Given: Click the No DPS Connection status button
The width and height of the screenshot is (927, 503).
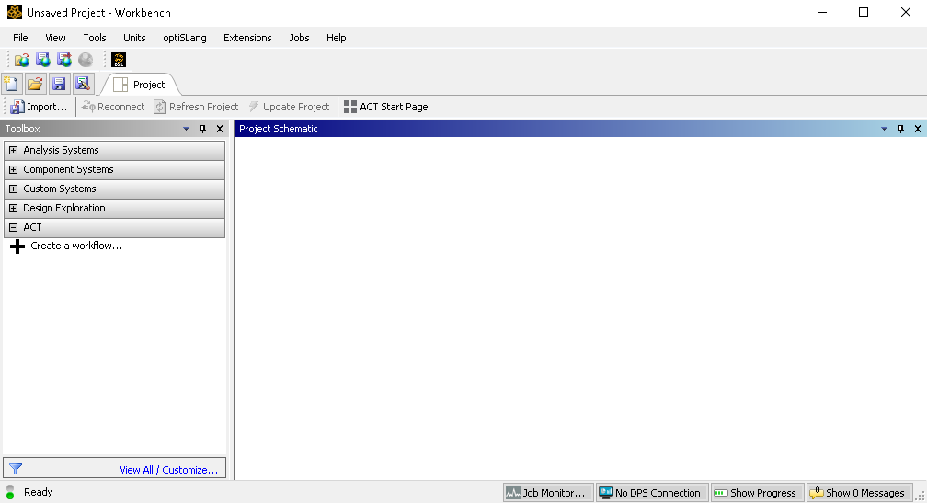Looking at the screenshot, I should click(652, 492).
